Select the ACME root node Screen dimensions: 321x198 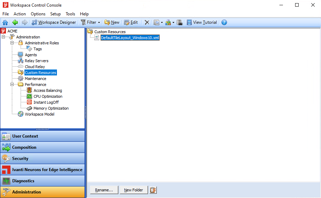[x=12, y=31]
